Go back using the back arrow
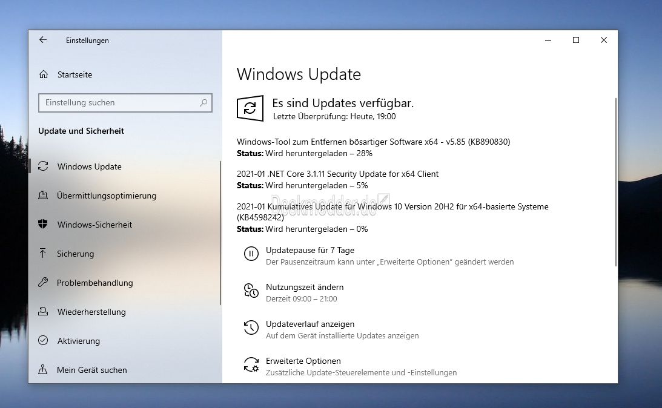 [x=42, y=40]
